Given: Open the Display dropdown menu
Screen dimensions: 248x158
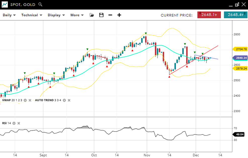Looking at the screenshot, I should [x=56, y=15].
